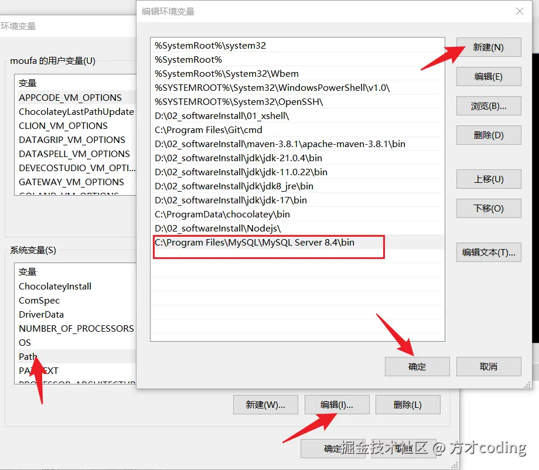Select the jdk8_jre\bin entry
The height and width of the screenshot is (470, 539).
tap(298, 186)
